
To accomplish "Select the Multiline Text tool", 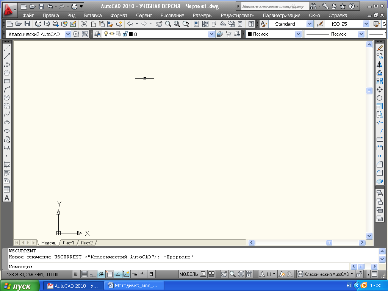I will [7, 198].
